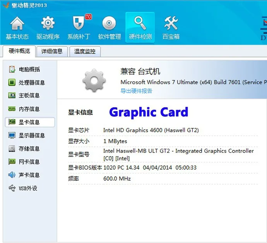Click the 600.0 MHz value
This screenshot has width=267, height=243.
tap(117, 179)
